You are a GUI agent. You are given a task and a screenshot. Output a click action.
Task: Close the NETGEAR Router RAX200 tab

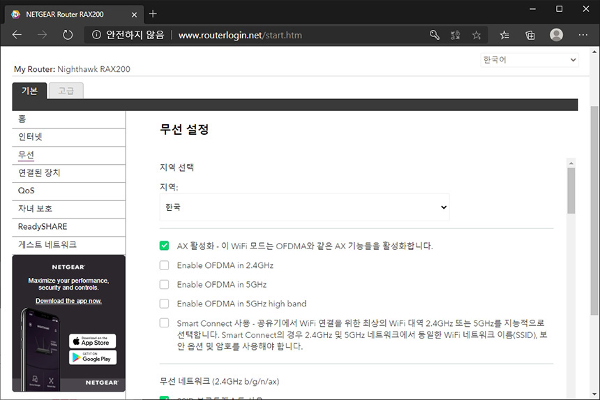click(134, 15)
